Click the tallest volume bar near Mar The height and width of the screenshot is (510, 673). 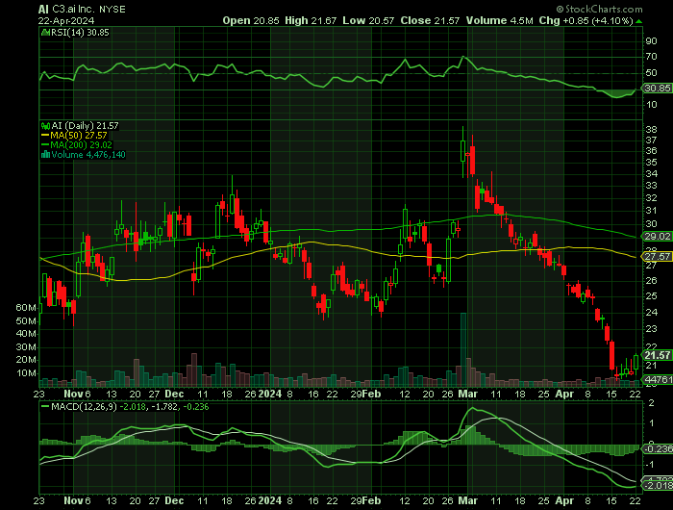[x=463, y=349]
